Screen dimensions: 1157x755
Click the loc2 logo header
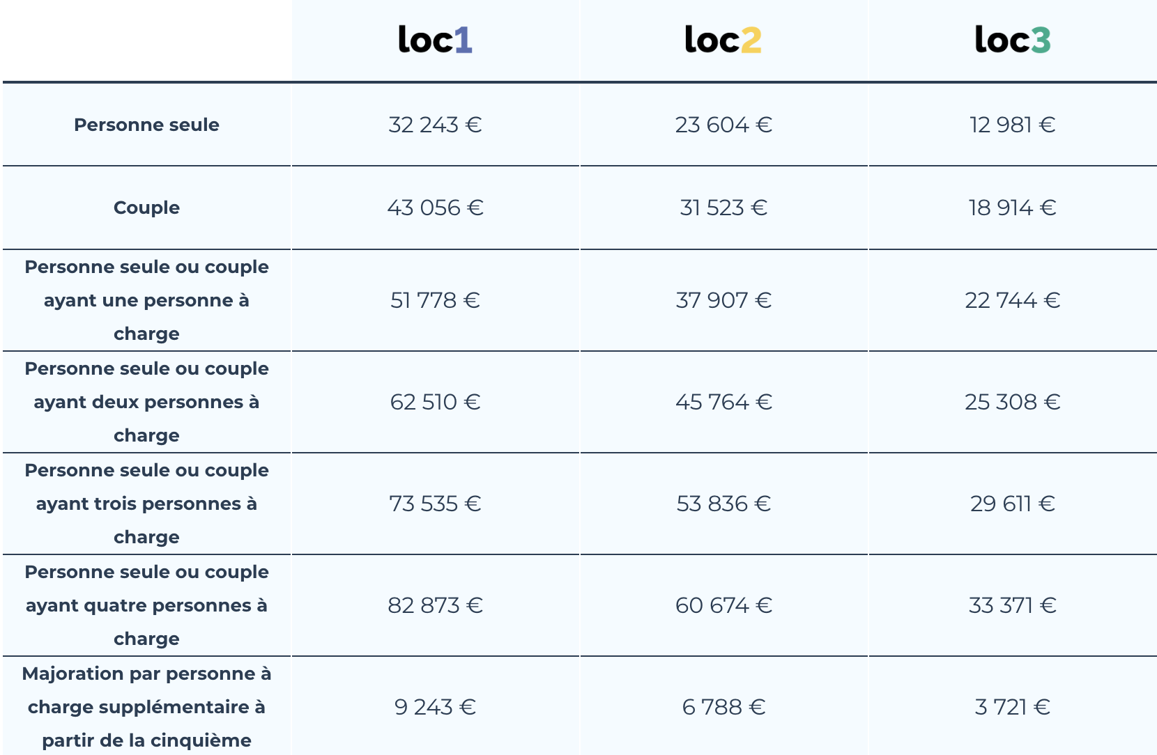723,40
